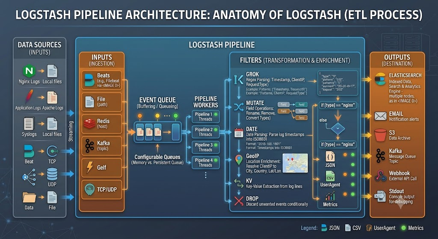Click "Discard unwanted events conditionally" text
438x239 pixels.
click(x=277, y=204)
